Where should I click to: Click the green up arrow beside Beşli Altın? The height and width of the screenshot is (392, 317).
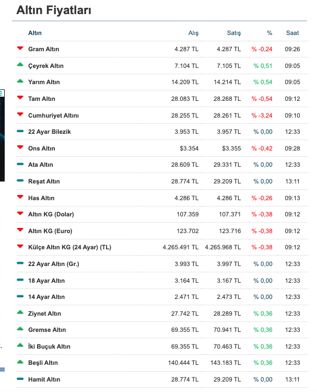pos(20,362)
